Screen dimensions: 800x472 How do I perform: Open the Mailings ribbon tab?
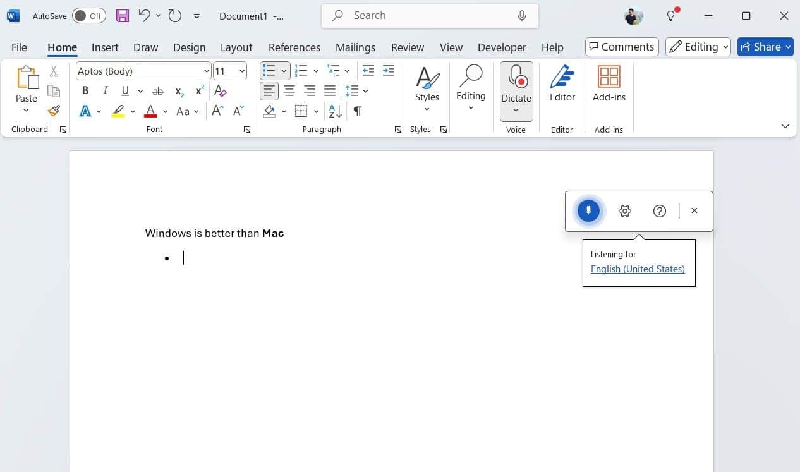355,47
